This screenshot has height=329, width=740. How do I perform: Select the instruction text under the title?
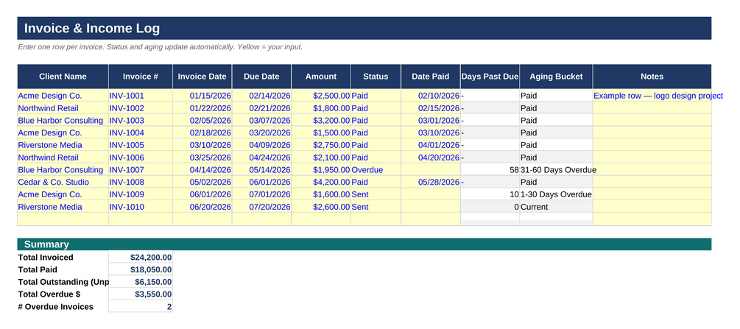[x=160, y=47]
